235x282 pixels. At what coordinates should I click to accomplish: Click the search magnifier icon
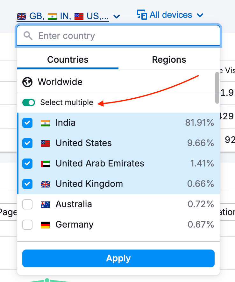(x=28, y=36)
